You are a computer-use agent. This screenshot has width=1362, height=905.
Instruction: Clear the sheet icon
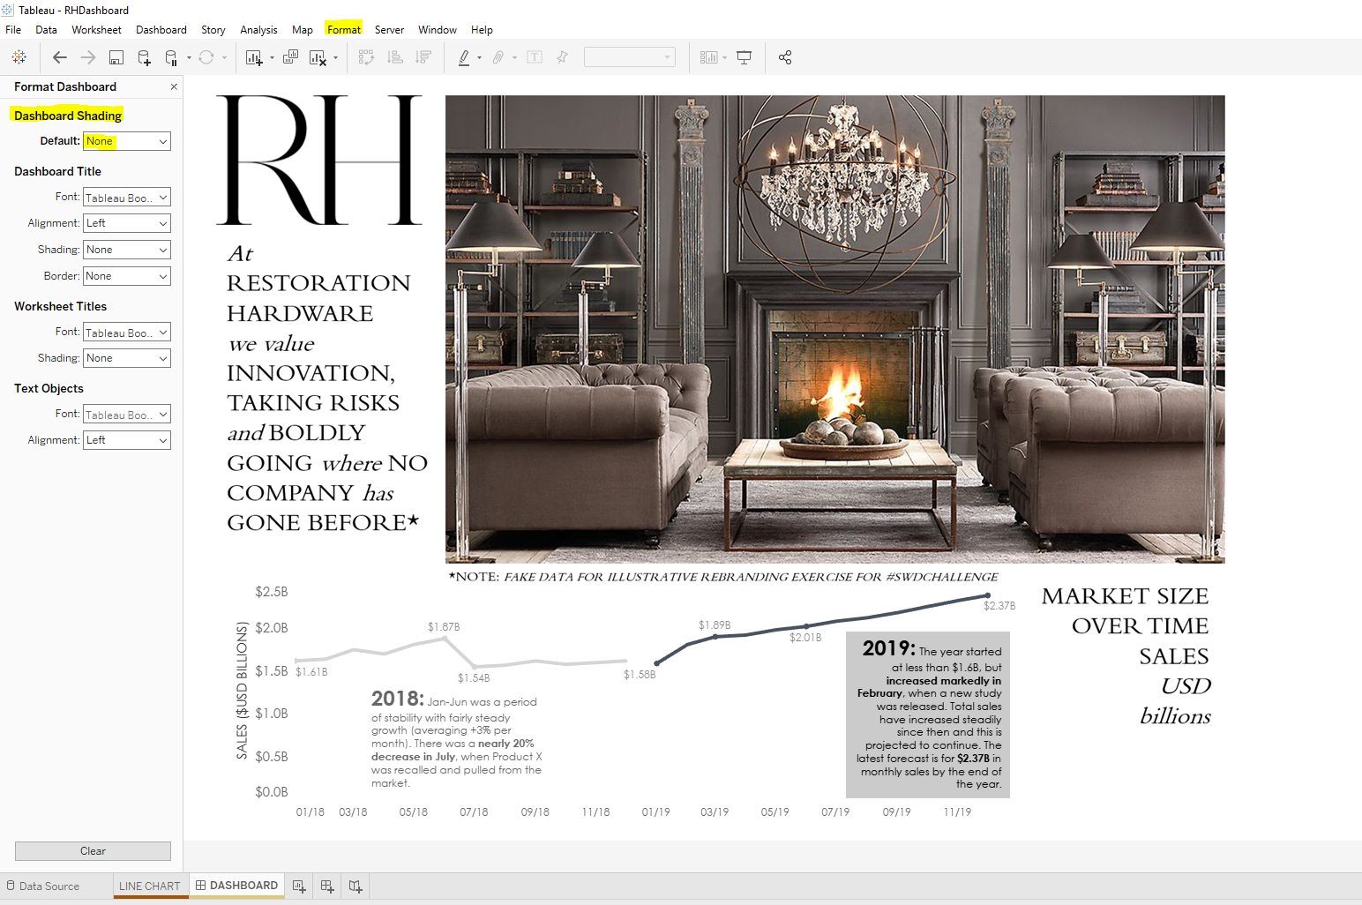(318, 57)
